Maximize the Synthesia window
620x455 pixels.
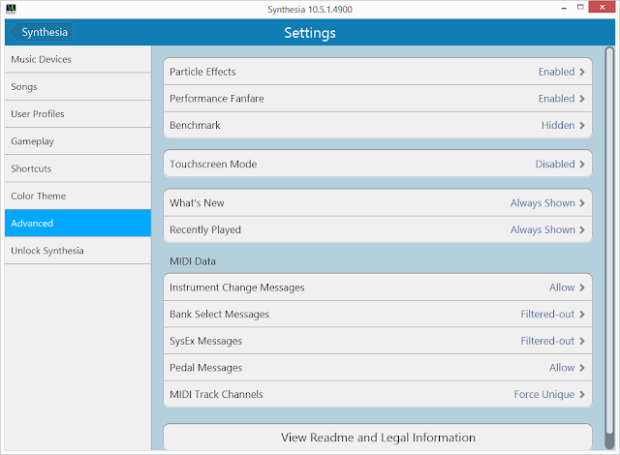tap(580, 7)
